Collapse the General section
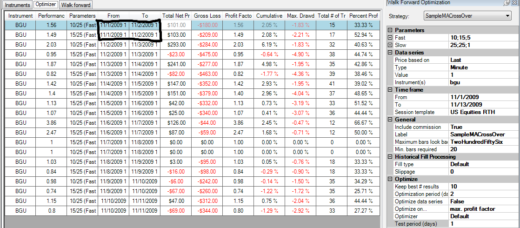 (390, 120)
